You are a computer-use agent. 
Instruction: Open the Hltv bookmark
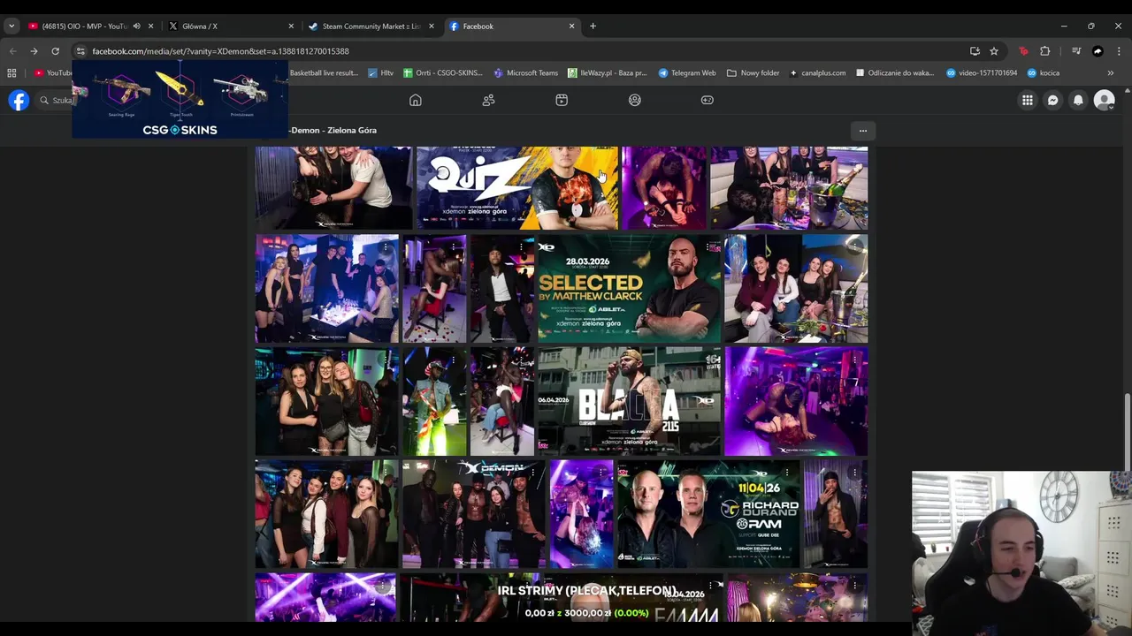pyautogui.click(x=381, y=73)
